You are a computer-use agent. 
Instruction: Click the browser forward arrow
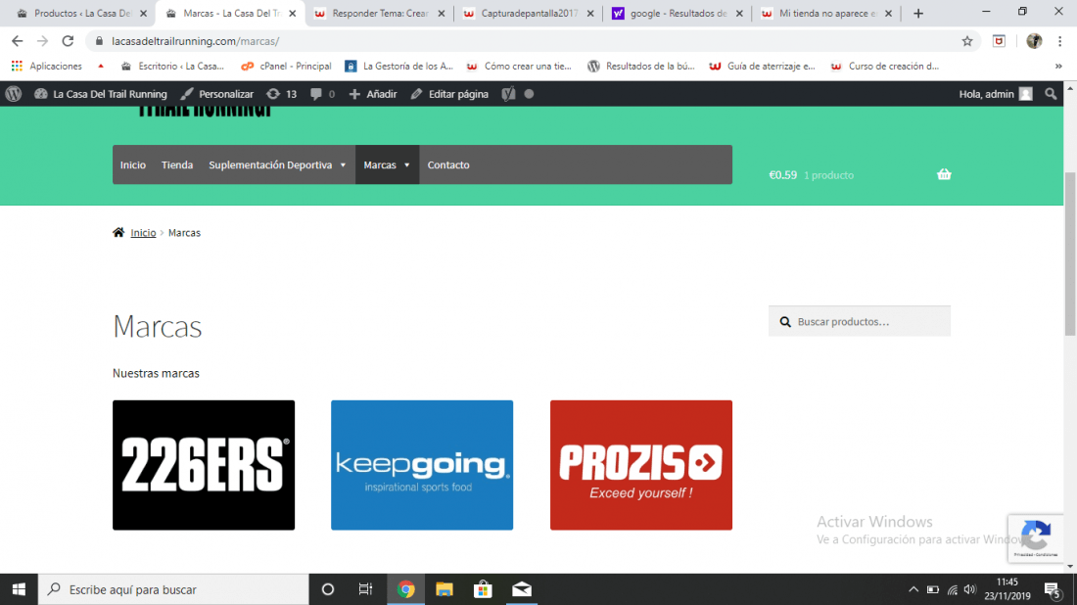point(42,41)
